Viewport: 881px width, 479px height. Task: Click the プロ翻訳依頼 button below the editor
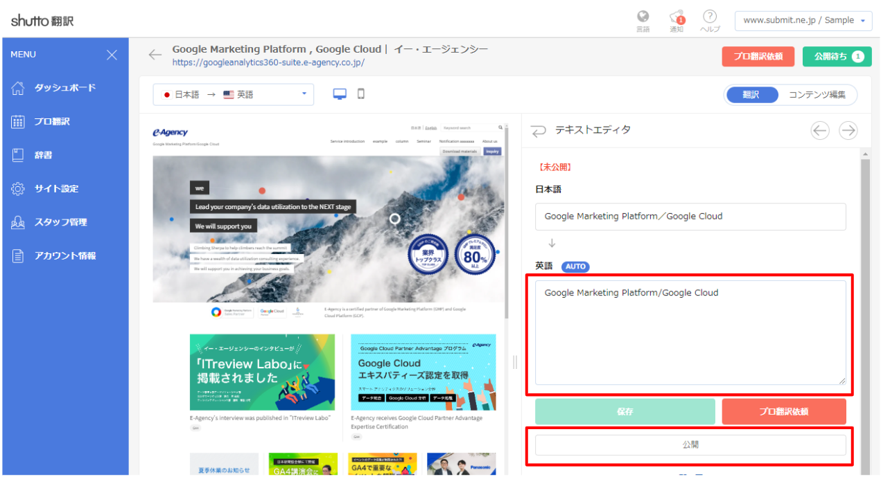(784, 411)
